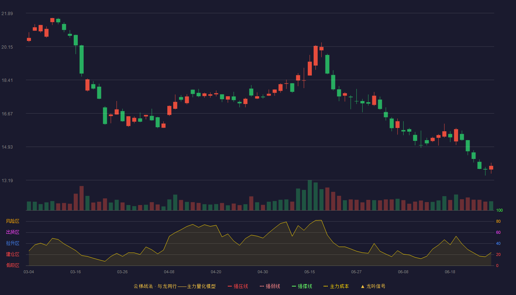Viewport: 516px width, 295px height.
Task: Click the 20.15 price axis label
Action: 7,47
